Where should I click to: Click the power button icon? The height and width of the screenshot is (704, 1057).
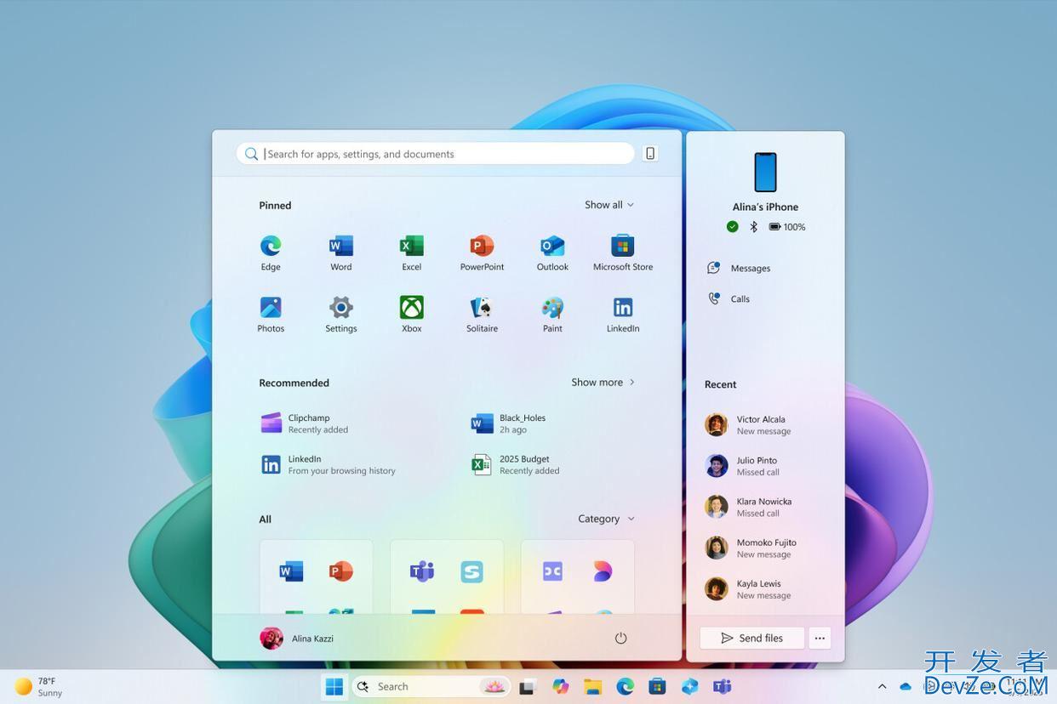(620, 639)
